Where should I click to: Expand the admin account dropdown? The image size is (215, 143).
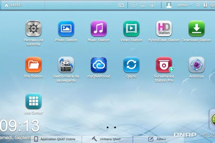(191, 5)
